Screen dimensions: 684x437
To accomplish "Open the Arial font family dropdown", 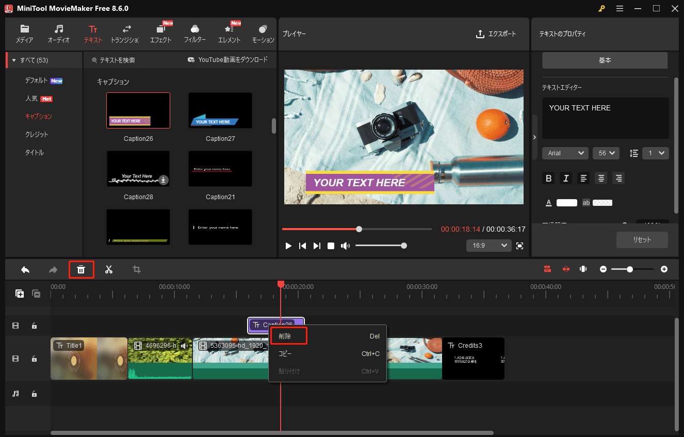I will click(565, 153).
